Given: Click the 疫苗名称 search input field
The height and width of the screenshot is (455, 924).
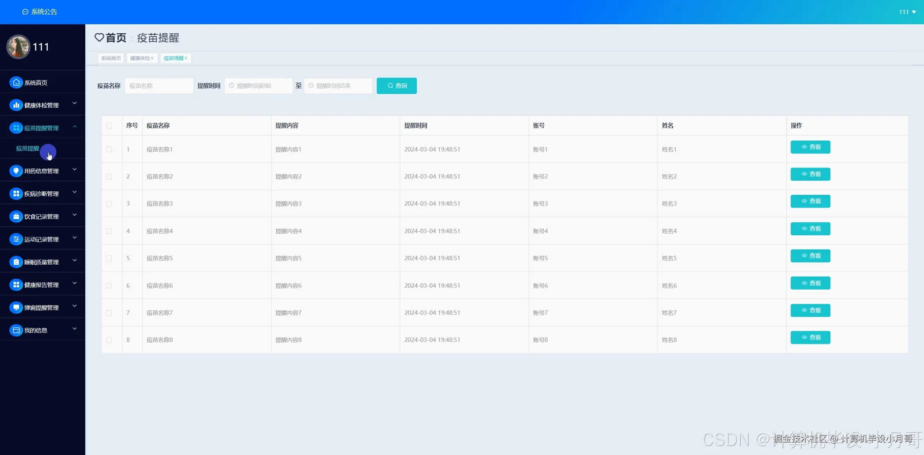Looking at the screenshot, I should click(159, 86).
